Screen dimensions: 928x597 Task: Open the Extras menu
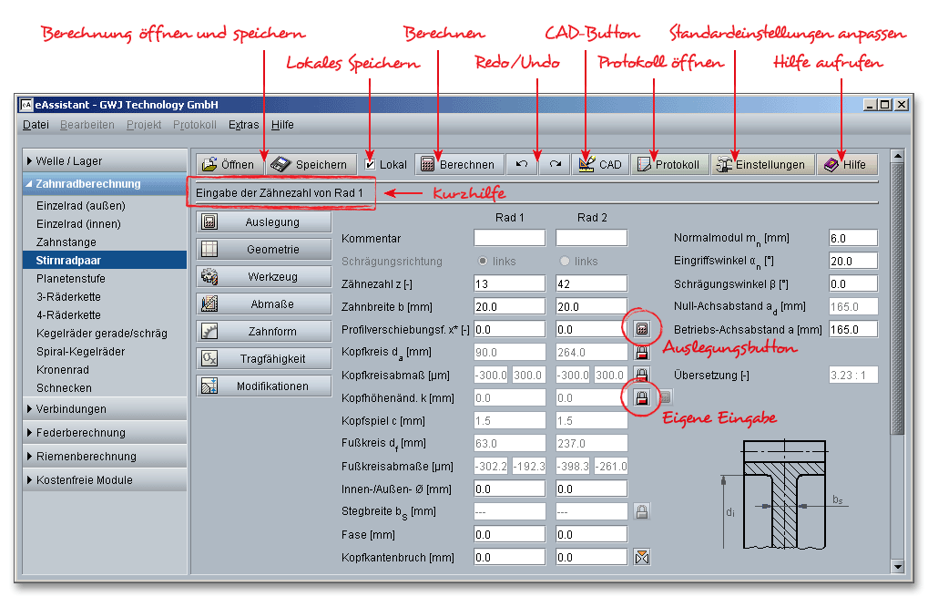pos(243,125)
